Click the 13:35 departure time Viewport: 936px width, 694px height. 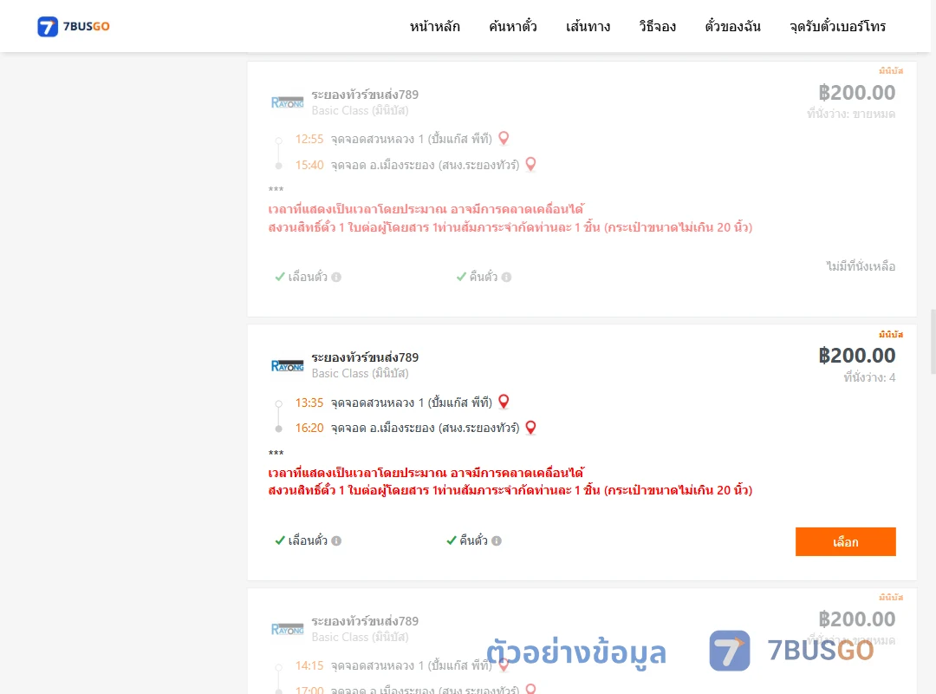click(x=309, y=403)
